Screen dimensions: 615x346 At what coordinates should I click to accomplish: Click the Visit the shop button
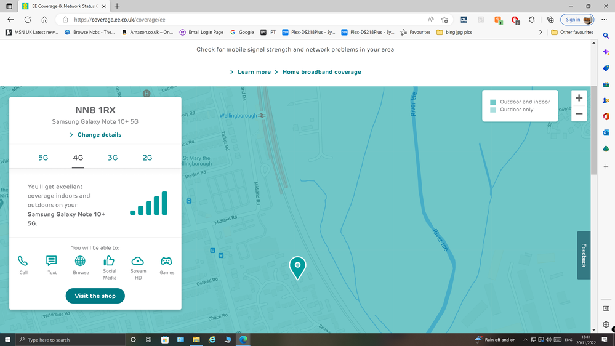click(x=95, y=296)
